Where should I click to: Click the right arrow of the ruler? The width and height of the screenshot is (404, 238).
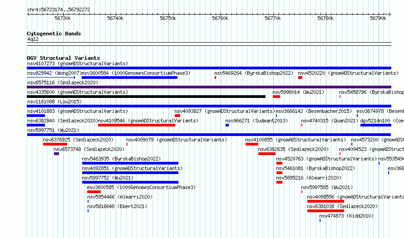point(390,15)
